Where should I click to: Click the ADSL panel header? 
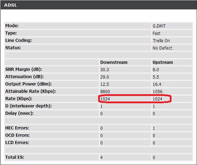pyautogui.click(x=98, y=5)
